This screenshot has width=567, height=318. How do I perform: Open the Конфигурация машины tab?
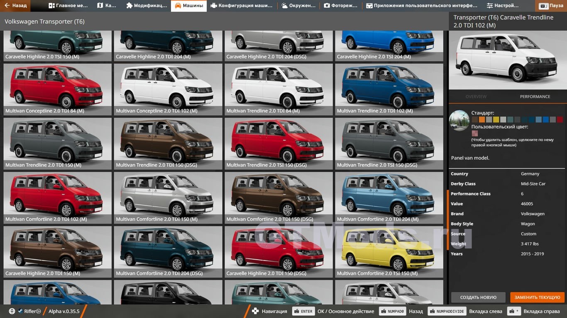click(x=241, y=6)
